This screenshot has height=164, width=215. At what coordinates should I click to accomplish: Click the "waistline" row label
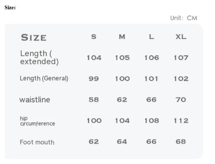35,100
